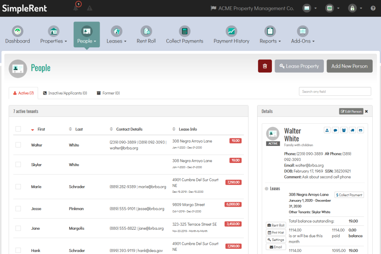Click Collect Payment for 308 Negra Arroyo Lane
Viewport: 381px width, 254px height.
point(349,195)
